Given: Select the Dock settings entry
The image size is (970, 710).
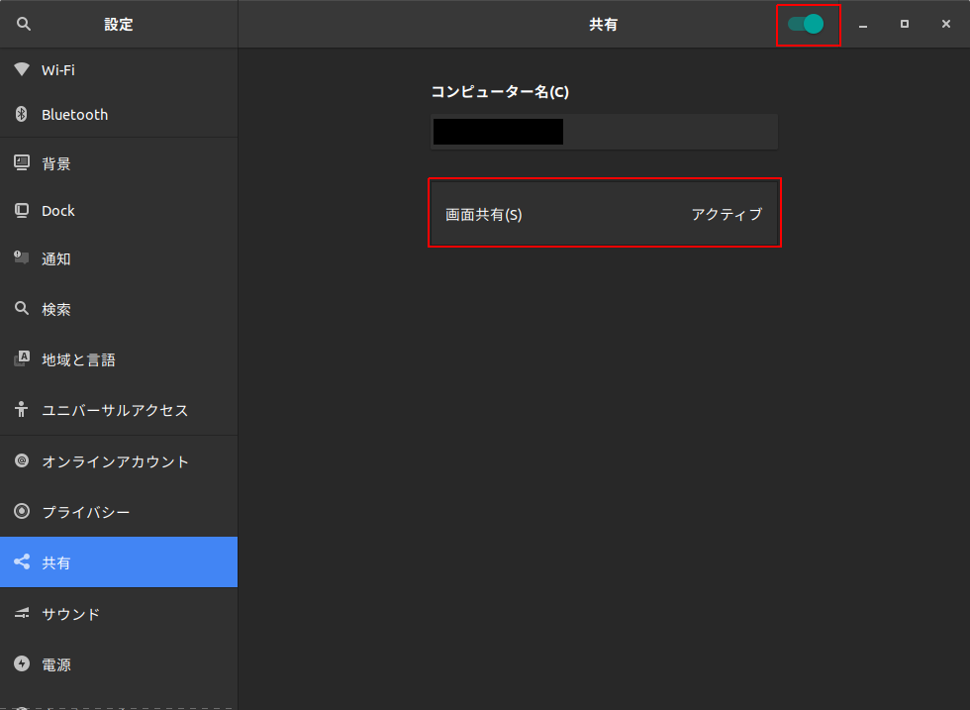Looking at the screenshot, I should (x=119, y=211).
